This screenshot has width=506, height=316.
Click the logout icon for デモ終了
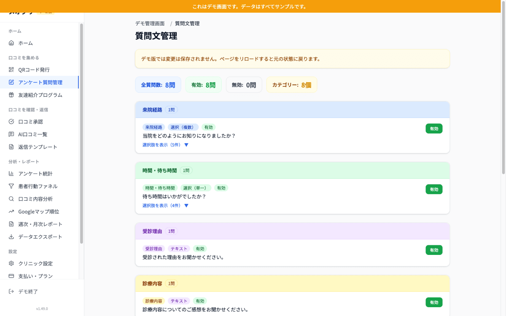11,292
